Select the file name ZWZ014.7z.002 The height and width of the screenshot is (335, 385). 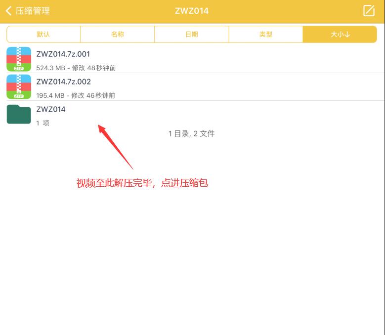click(x=63, y=82)
